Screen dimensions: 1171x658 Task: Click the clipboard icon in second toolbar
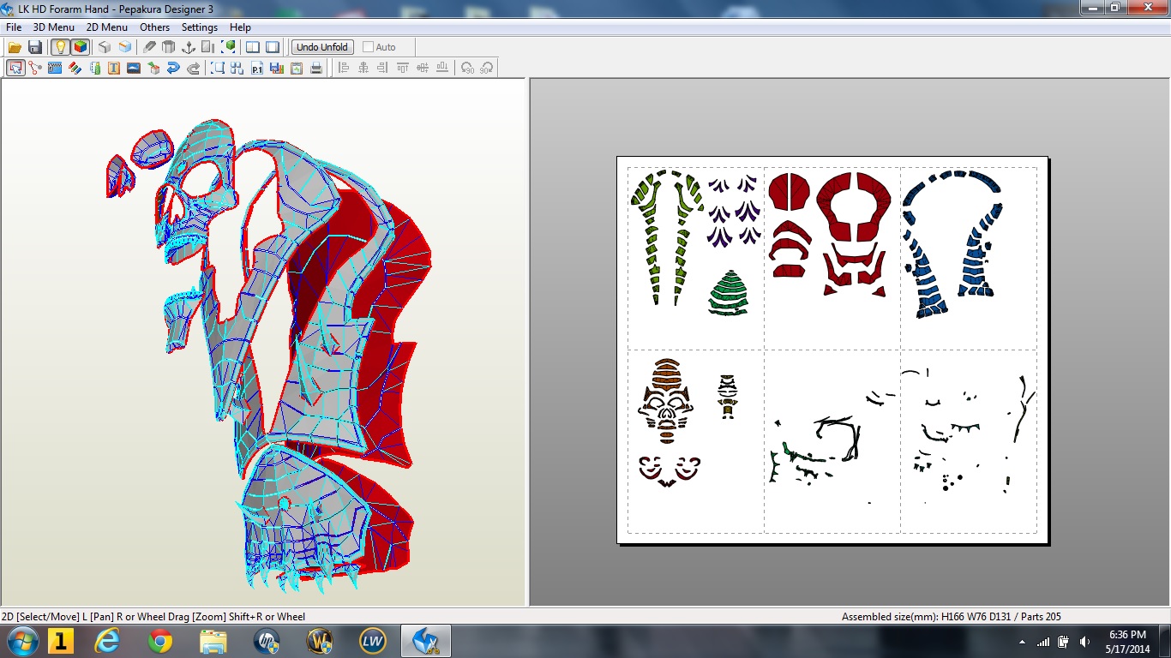click(297, 68)
